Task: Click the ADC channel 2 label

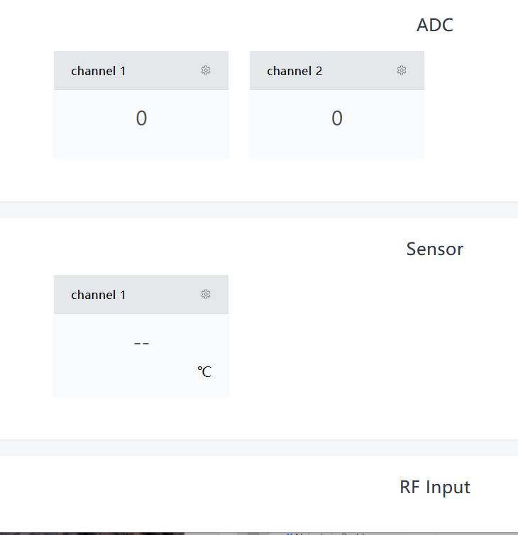Action: coord(294,71)
